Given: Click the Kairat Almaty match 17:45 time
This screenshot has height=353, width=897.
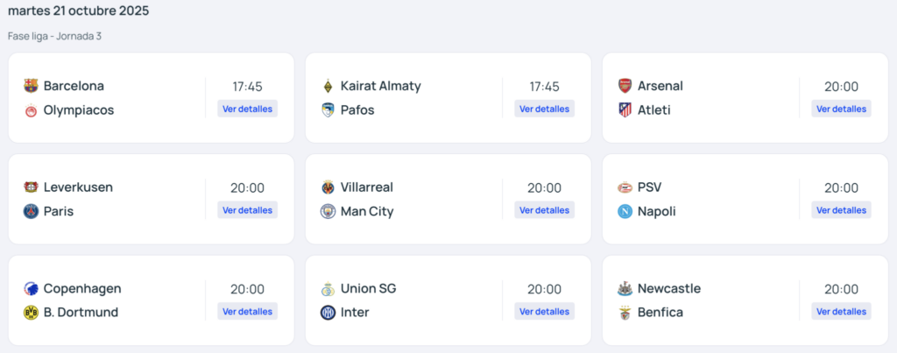Looking at the screenshot, I should click(545, 87).
